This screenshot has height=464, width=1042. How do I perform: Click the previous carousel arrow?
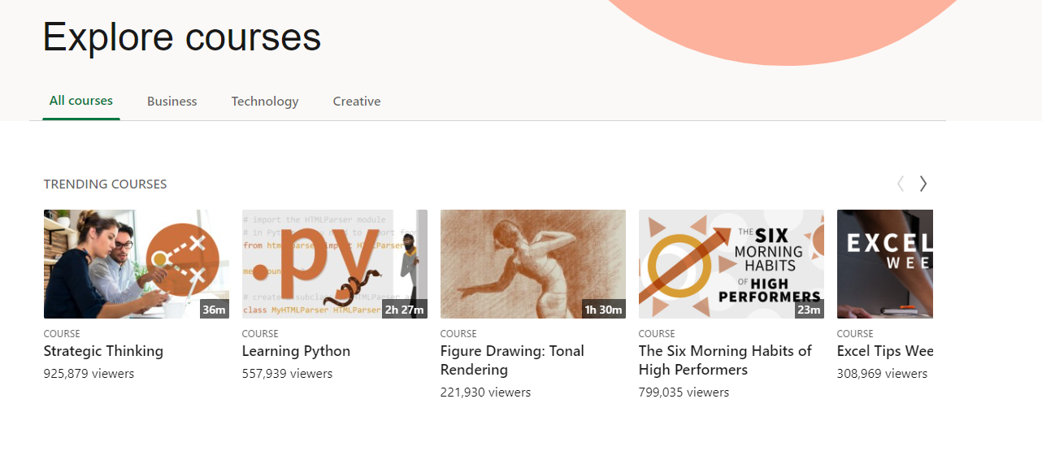click(x=900, y=184)
